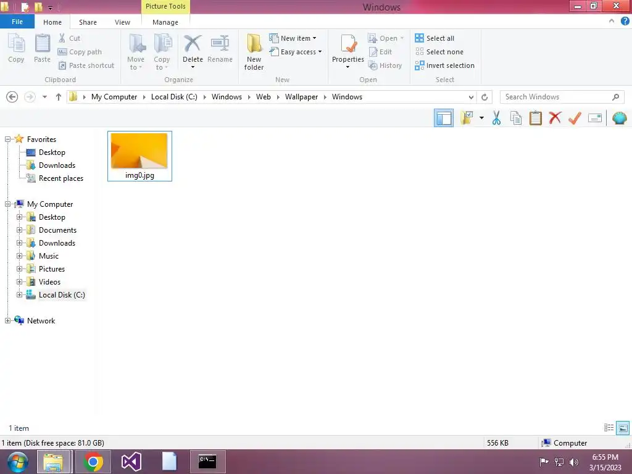Go back with the Back arrow
This screenshot has width=632, height=474.
point(12,97)
